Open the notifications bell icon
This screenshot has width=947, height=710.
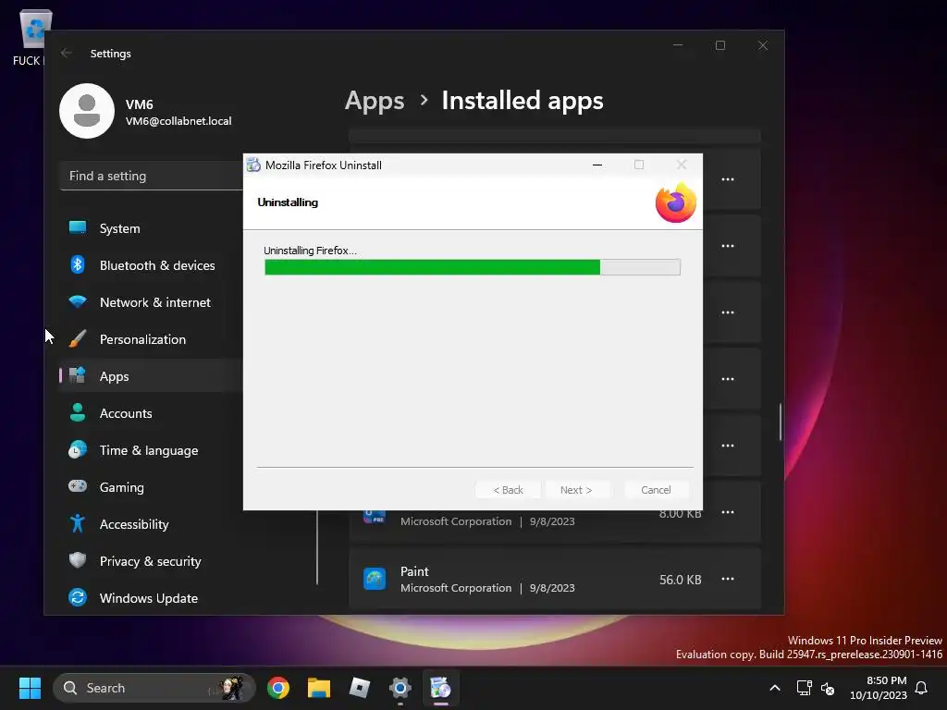921,688
